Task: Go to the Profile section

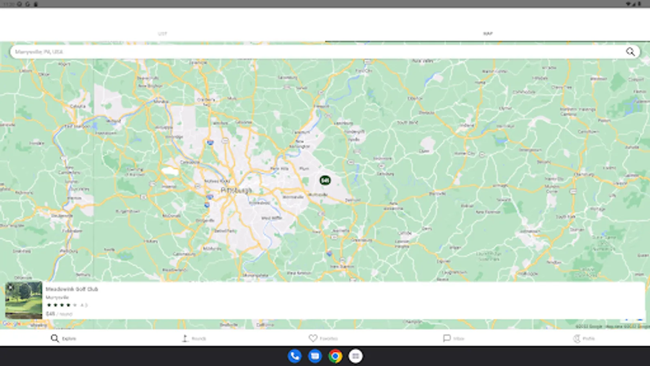Action: 584,338
